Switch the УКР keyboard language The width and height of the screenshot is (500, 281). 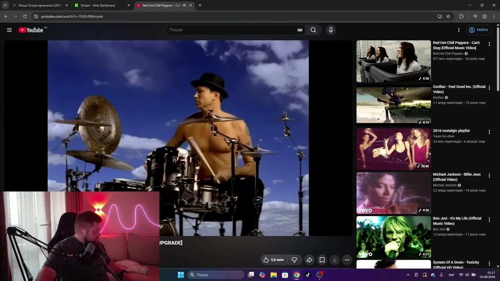click(x=451, y=275)
